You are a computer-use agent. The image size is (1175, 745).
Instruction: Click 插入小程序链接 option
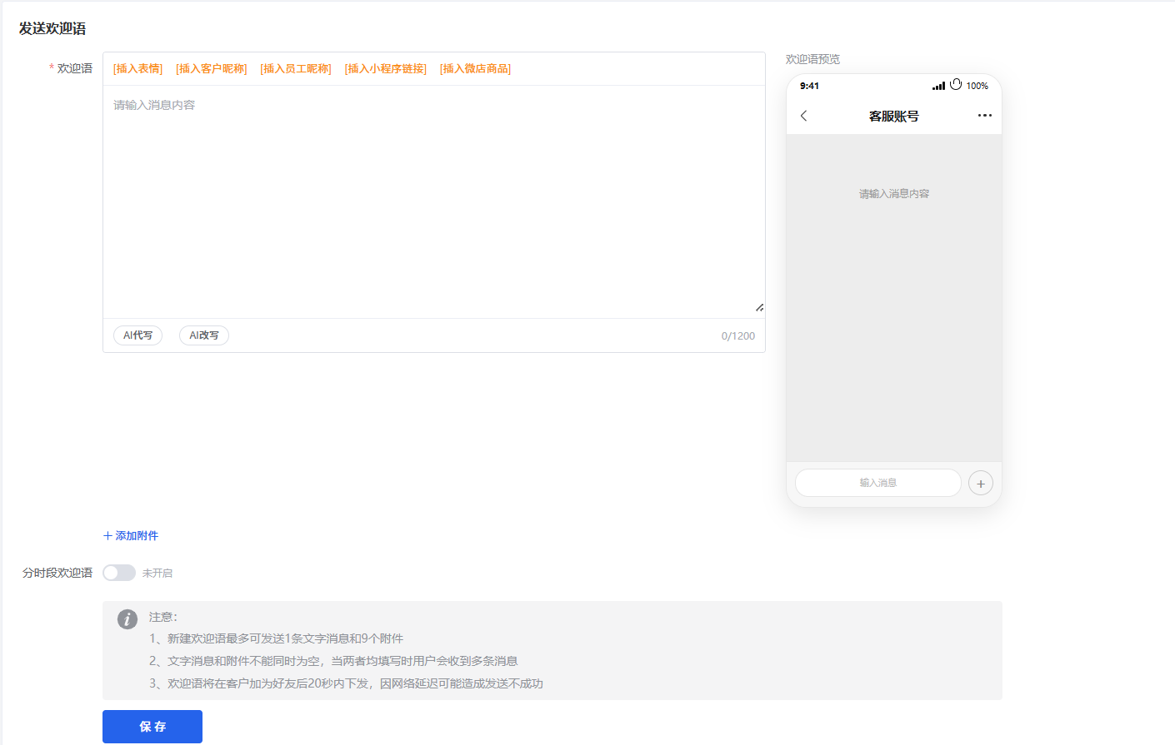(386, 69)
